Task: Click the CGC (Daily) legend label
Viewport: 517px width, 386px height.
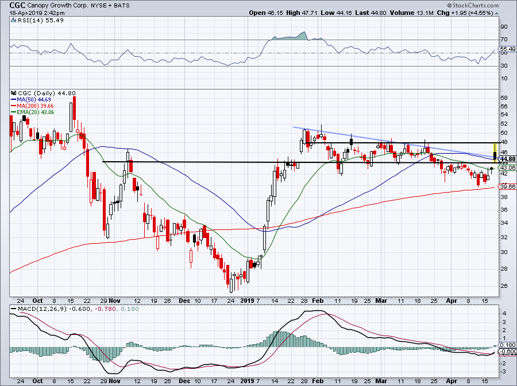Action: pyautogui.click(x=34, y=93)
